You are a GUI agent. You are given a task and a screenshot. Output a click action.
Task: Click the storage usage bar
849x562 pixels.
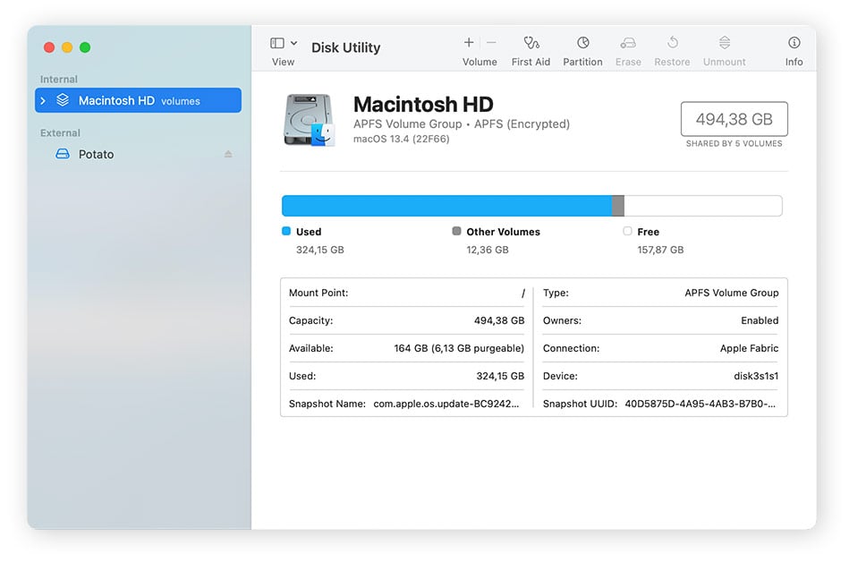[x=531, y=205]
